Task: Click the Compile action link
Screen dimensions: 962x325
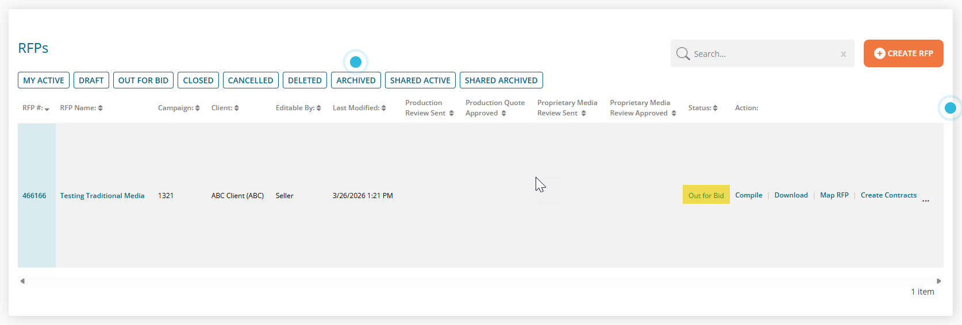Action: click(x=748, y=195)
